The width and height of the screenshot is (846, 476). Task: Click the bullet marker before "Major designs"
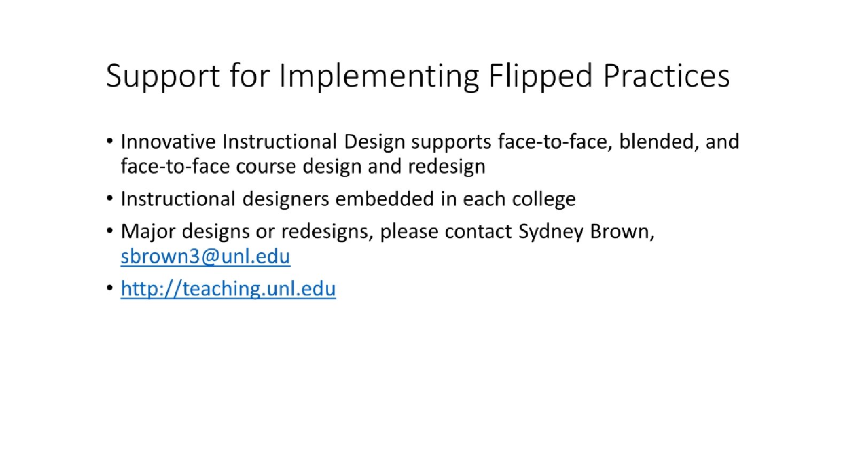click(110, 231)
